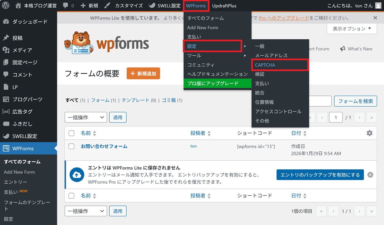Open Media from the sidebar
The image size is (384, 225).
tap(22, 50)
